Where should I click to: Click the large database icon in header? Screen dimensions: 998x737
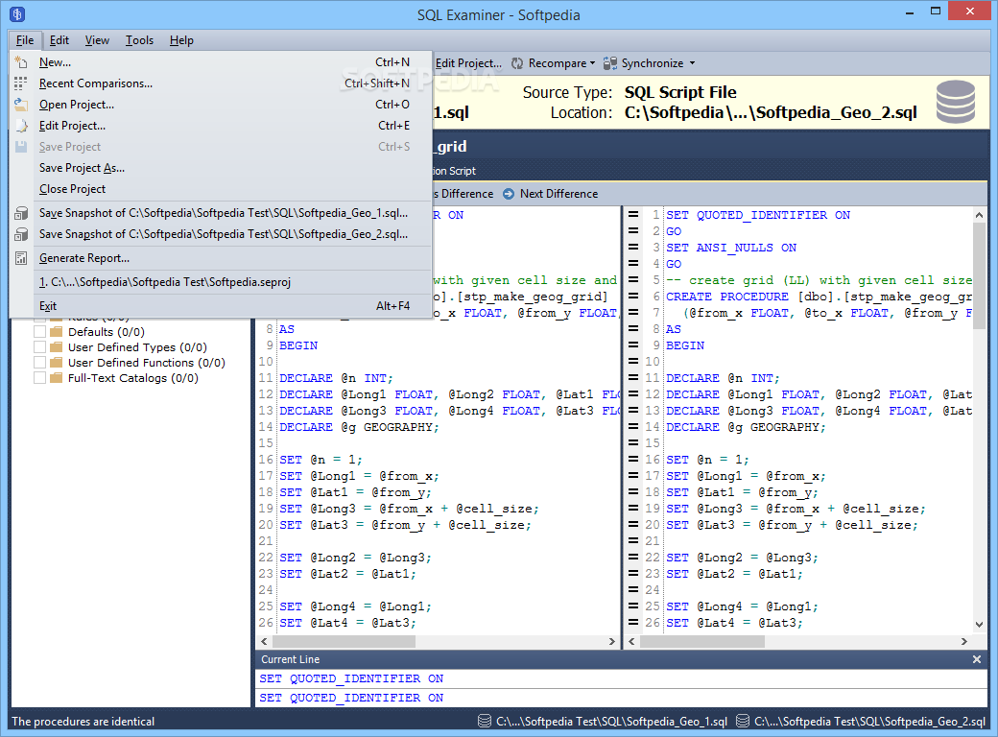point(956,102)
